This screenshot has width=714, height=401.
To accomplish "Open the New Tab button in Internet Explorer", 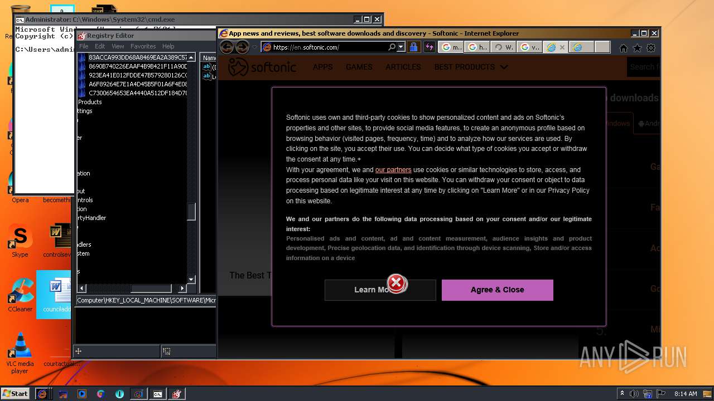I will click(x=602, y=47).
